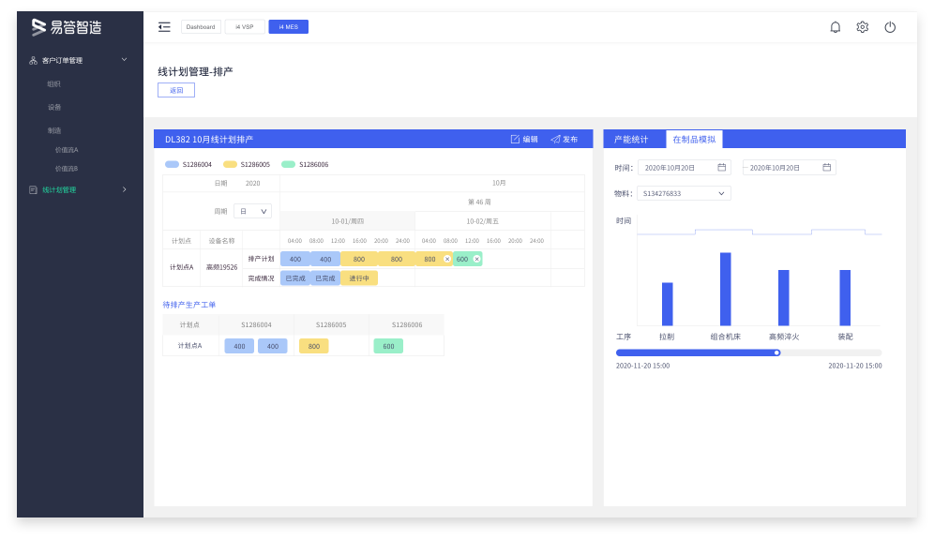
Task: Open 组织 in the sidebar
Action: click(54, 84)
